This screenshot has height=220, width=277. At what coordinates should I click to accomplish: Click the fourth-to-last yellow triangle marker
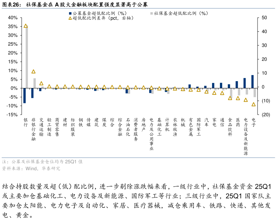(230, 98)
